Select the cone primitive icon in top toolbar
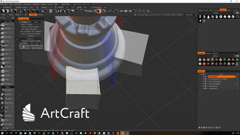The width and height of the screenshot is (240, 135). 20,11
